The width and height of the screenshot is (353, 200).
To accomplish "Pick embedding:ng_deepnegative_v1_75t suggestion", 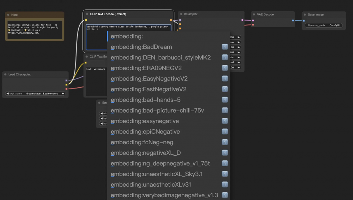I will pyautogui.click(x=169, y=164).
